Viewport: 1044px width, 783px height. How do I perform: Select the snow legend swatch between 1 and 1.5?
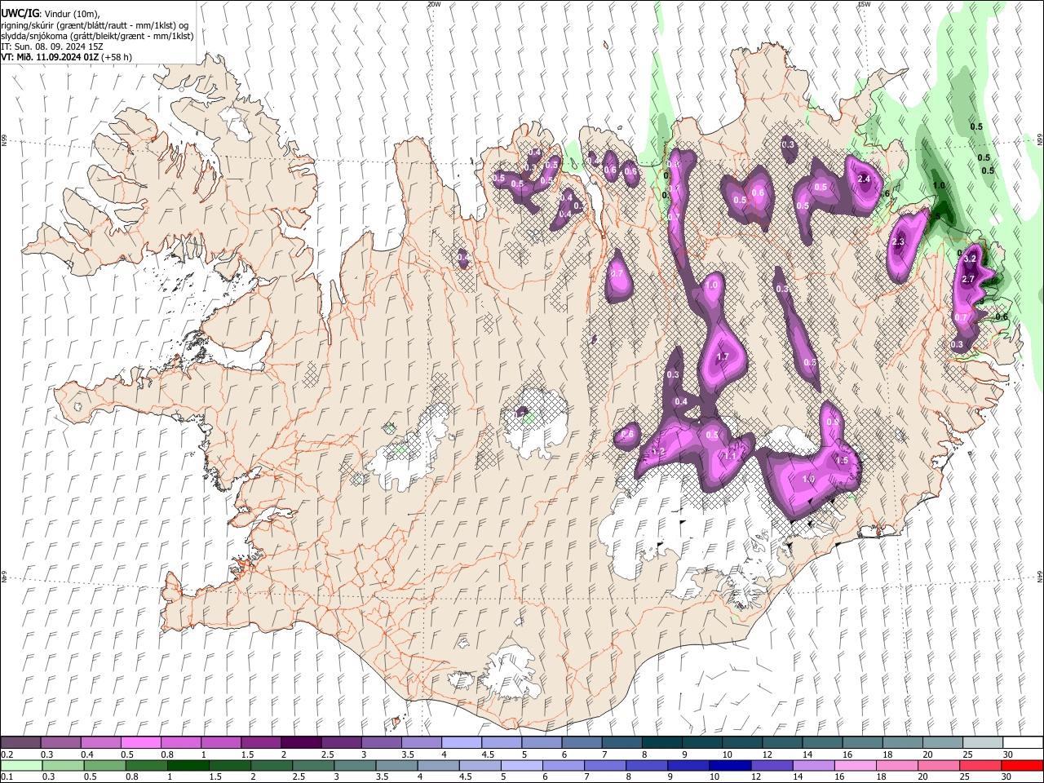(x=221, y=743)
